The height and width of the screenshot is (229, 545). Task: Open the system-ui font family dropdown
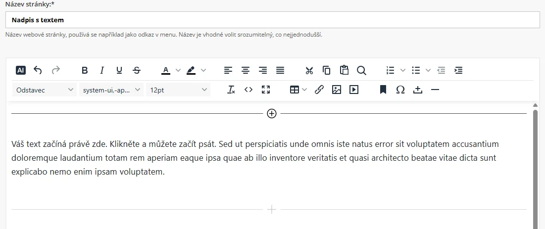coord(111,90)
